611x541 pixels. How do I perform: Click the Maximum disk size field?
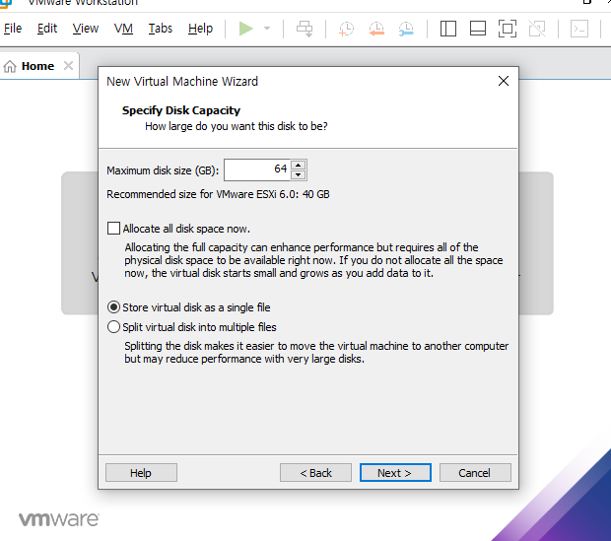[257, 169]
